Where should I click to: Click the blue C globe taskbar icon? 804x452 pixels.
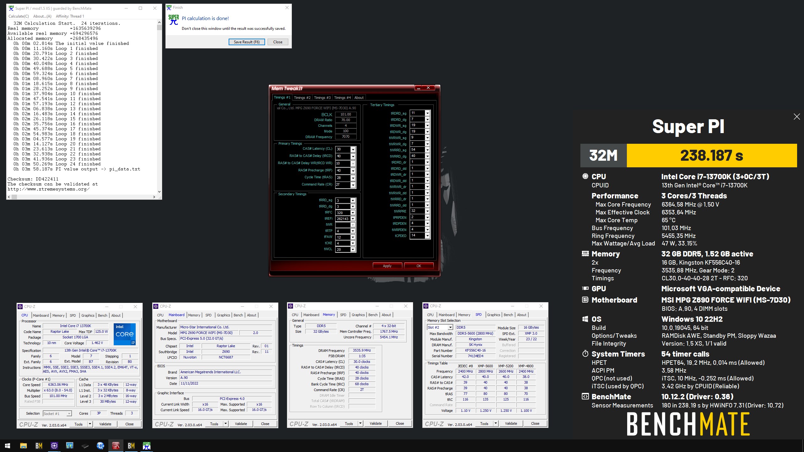coord(100,446)
